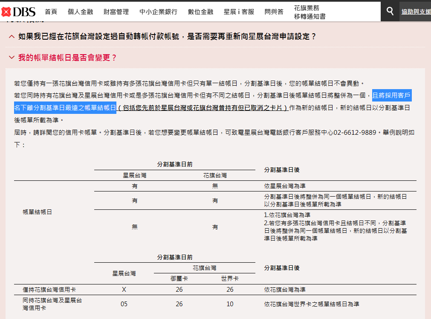Click the DBS logo
This screenshot has height=319, width=431.
[18, 12]
